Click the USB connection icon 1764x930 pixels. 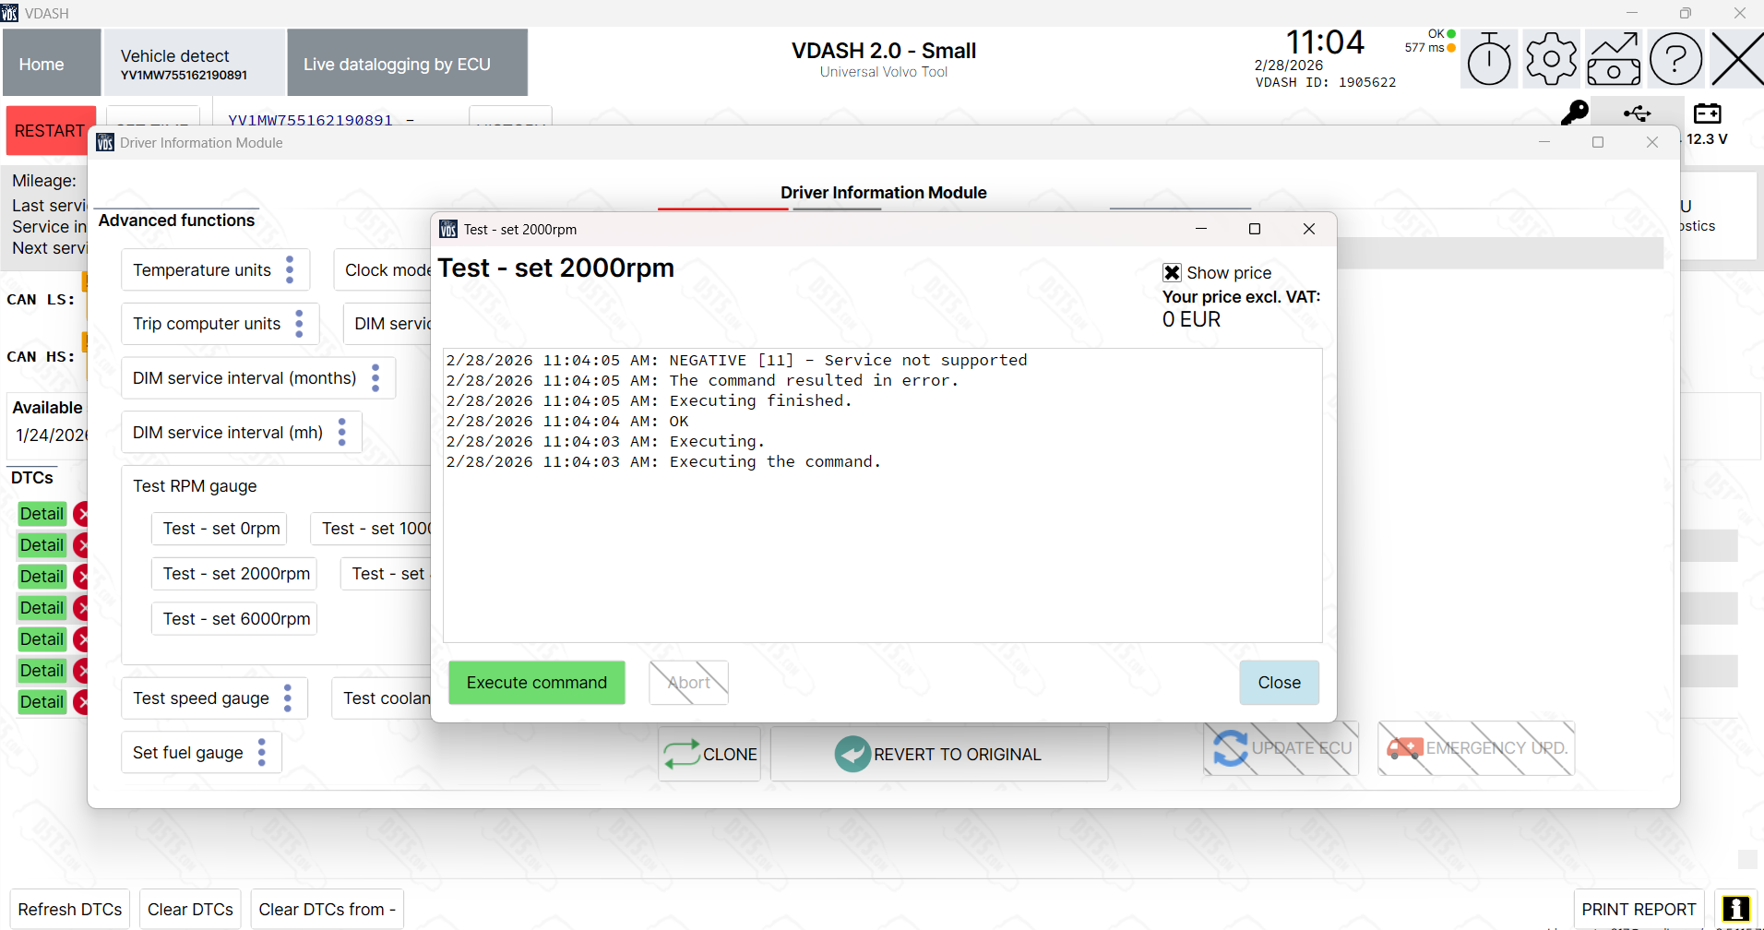1637,113
